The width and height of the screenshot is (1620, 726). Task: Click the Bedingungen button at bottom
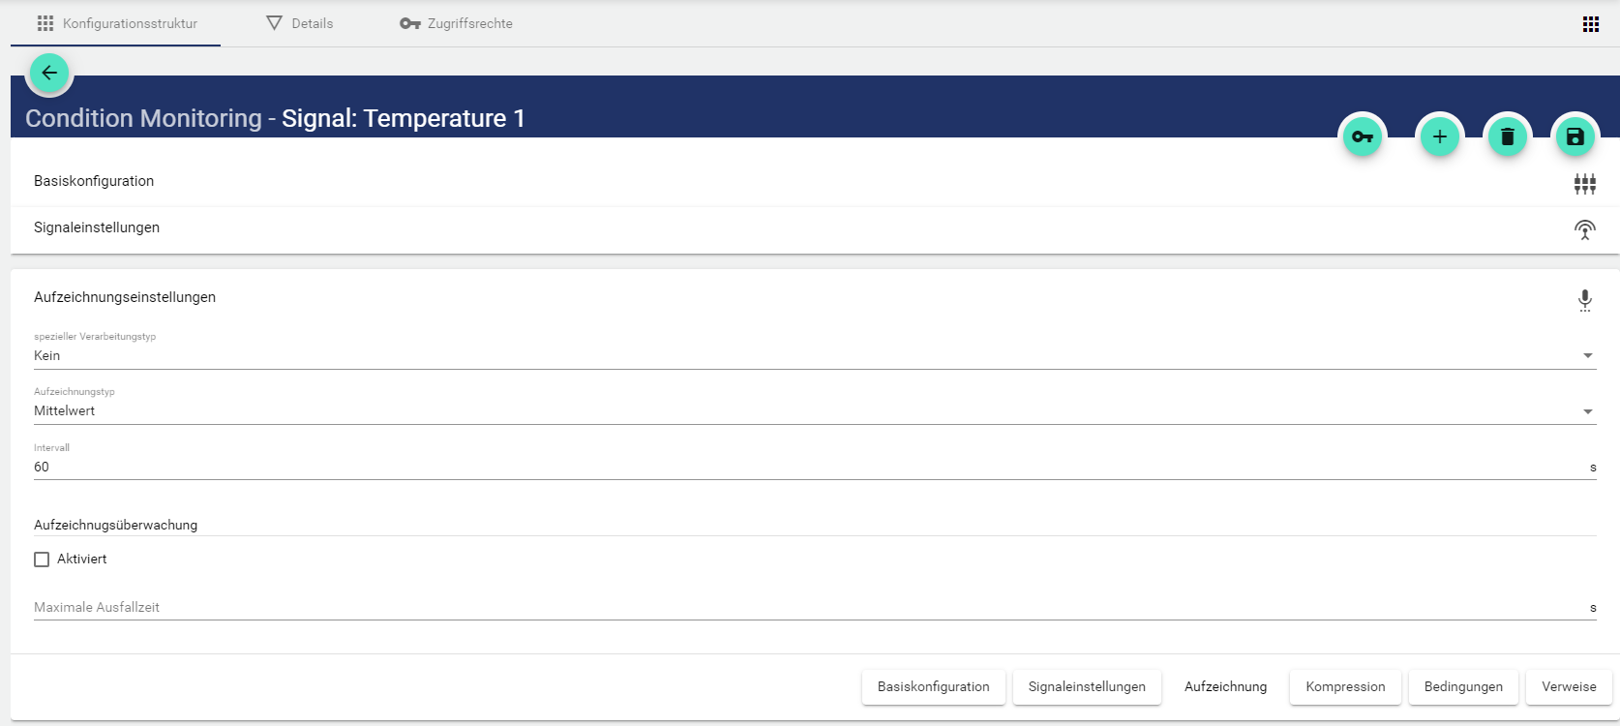1463,686
